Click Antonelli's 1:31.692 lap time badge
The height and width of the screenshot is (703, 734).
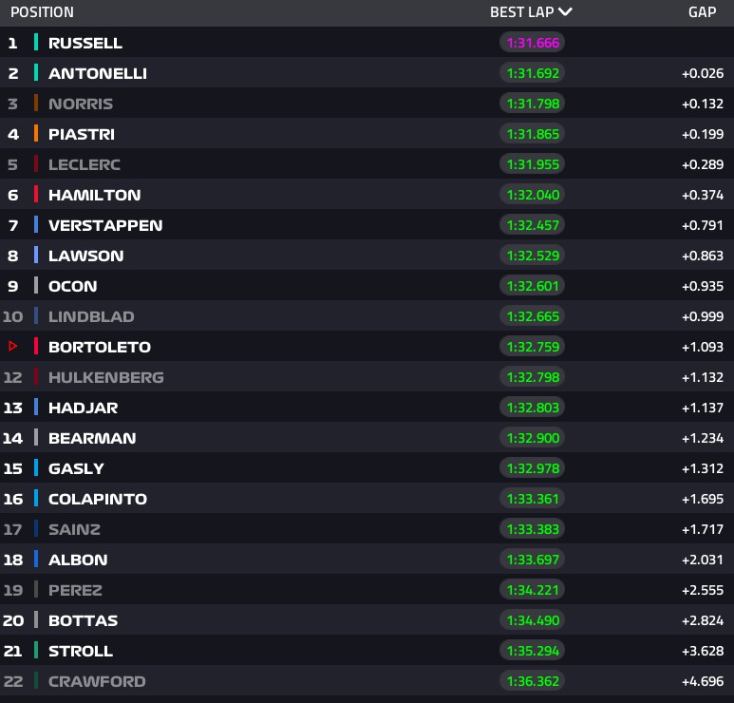(532, 73)
